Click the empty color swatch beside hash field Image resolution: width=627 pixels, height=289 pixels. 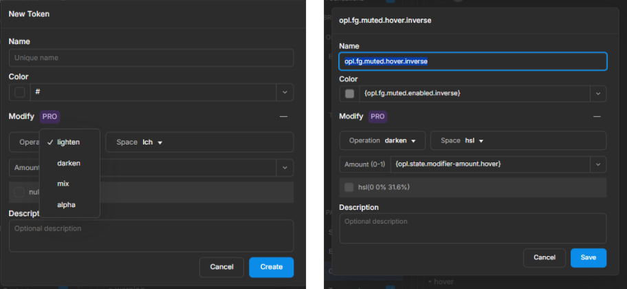[19, 92]
